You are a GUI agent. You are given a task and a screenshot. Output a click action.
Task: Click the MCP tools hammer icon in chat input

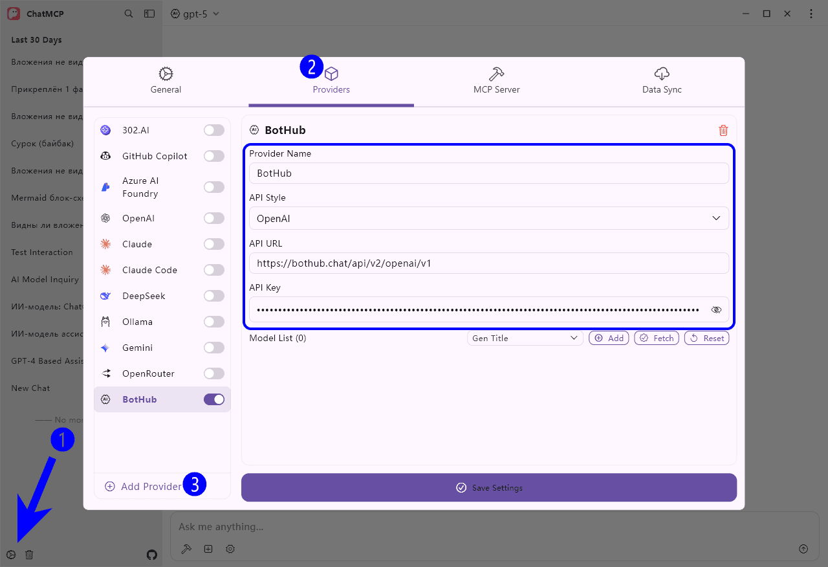click(186, 548)
